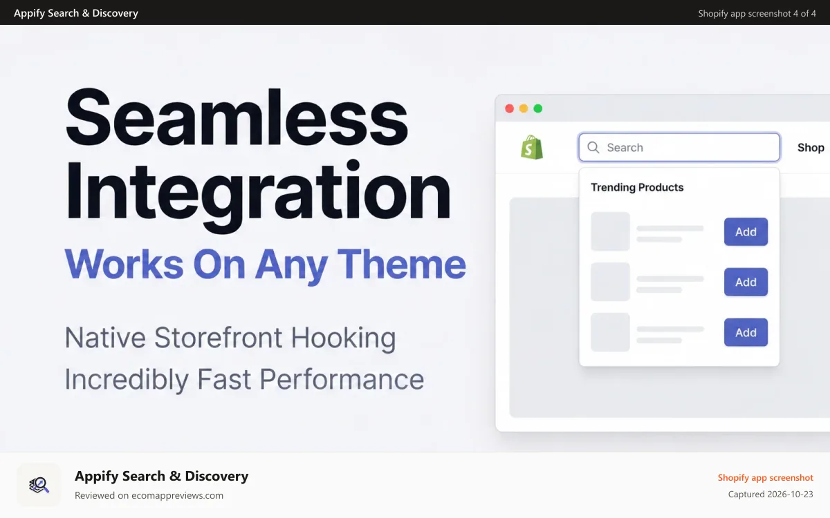Click the 'Works On Any Theme' subtitle

(266, 266)
